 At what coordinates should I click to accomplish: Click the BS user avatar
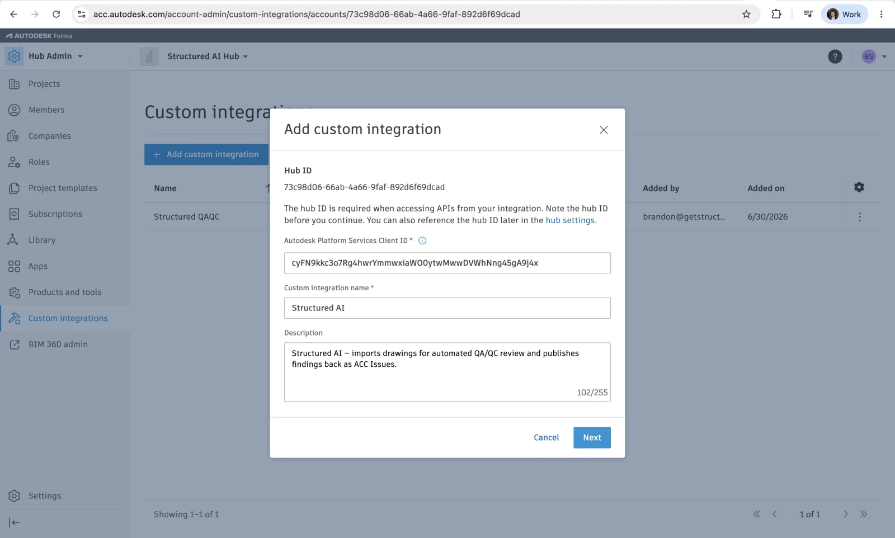[x=868, y=56]
